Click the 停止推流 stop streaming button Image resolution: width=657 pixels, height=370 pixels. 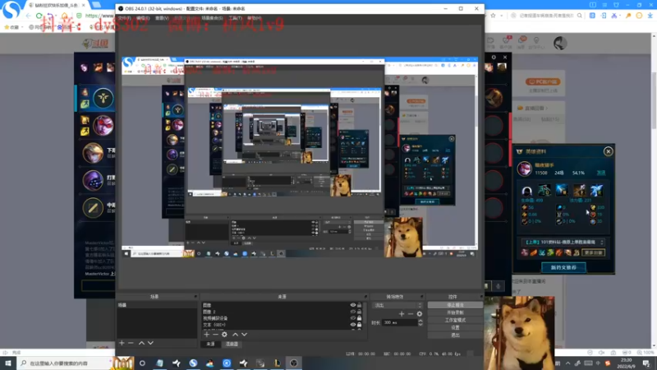click(455, 305)
